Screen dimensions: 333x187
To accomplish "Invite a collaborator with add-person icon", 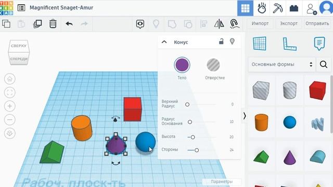I will click(311, 9).
